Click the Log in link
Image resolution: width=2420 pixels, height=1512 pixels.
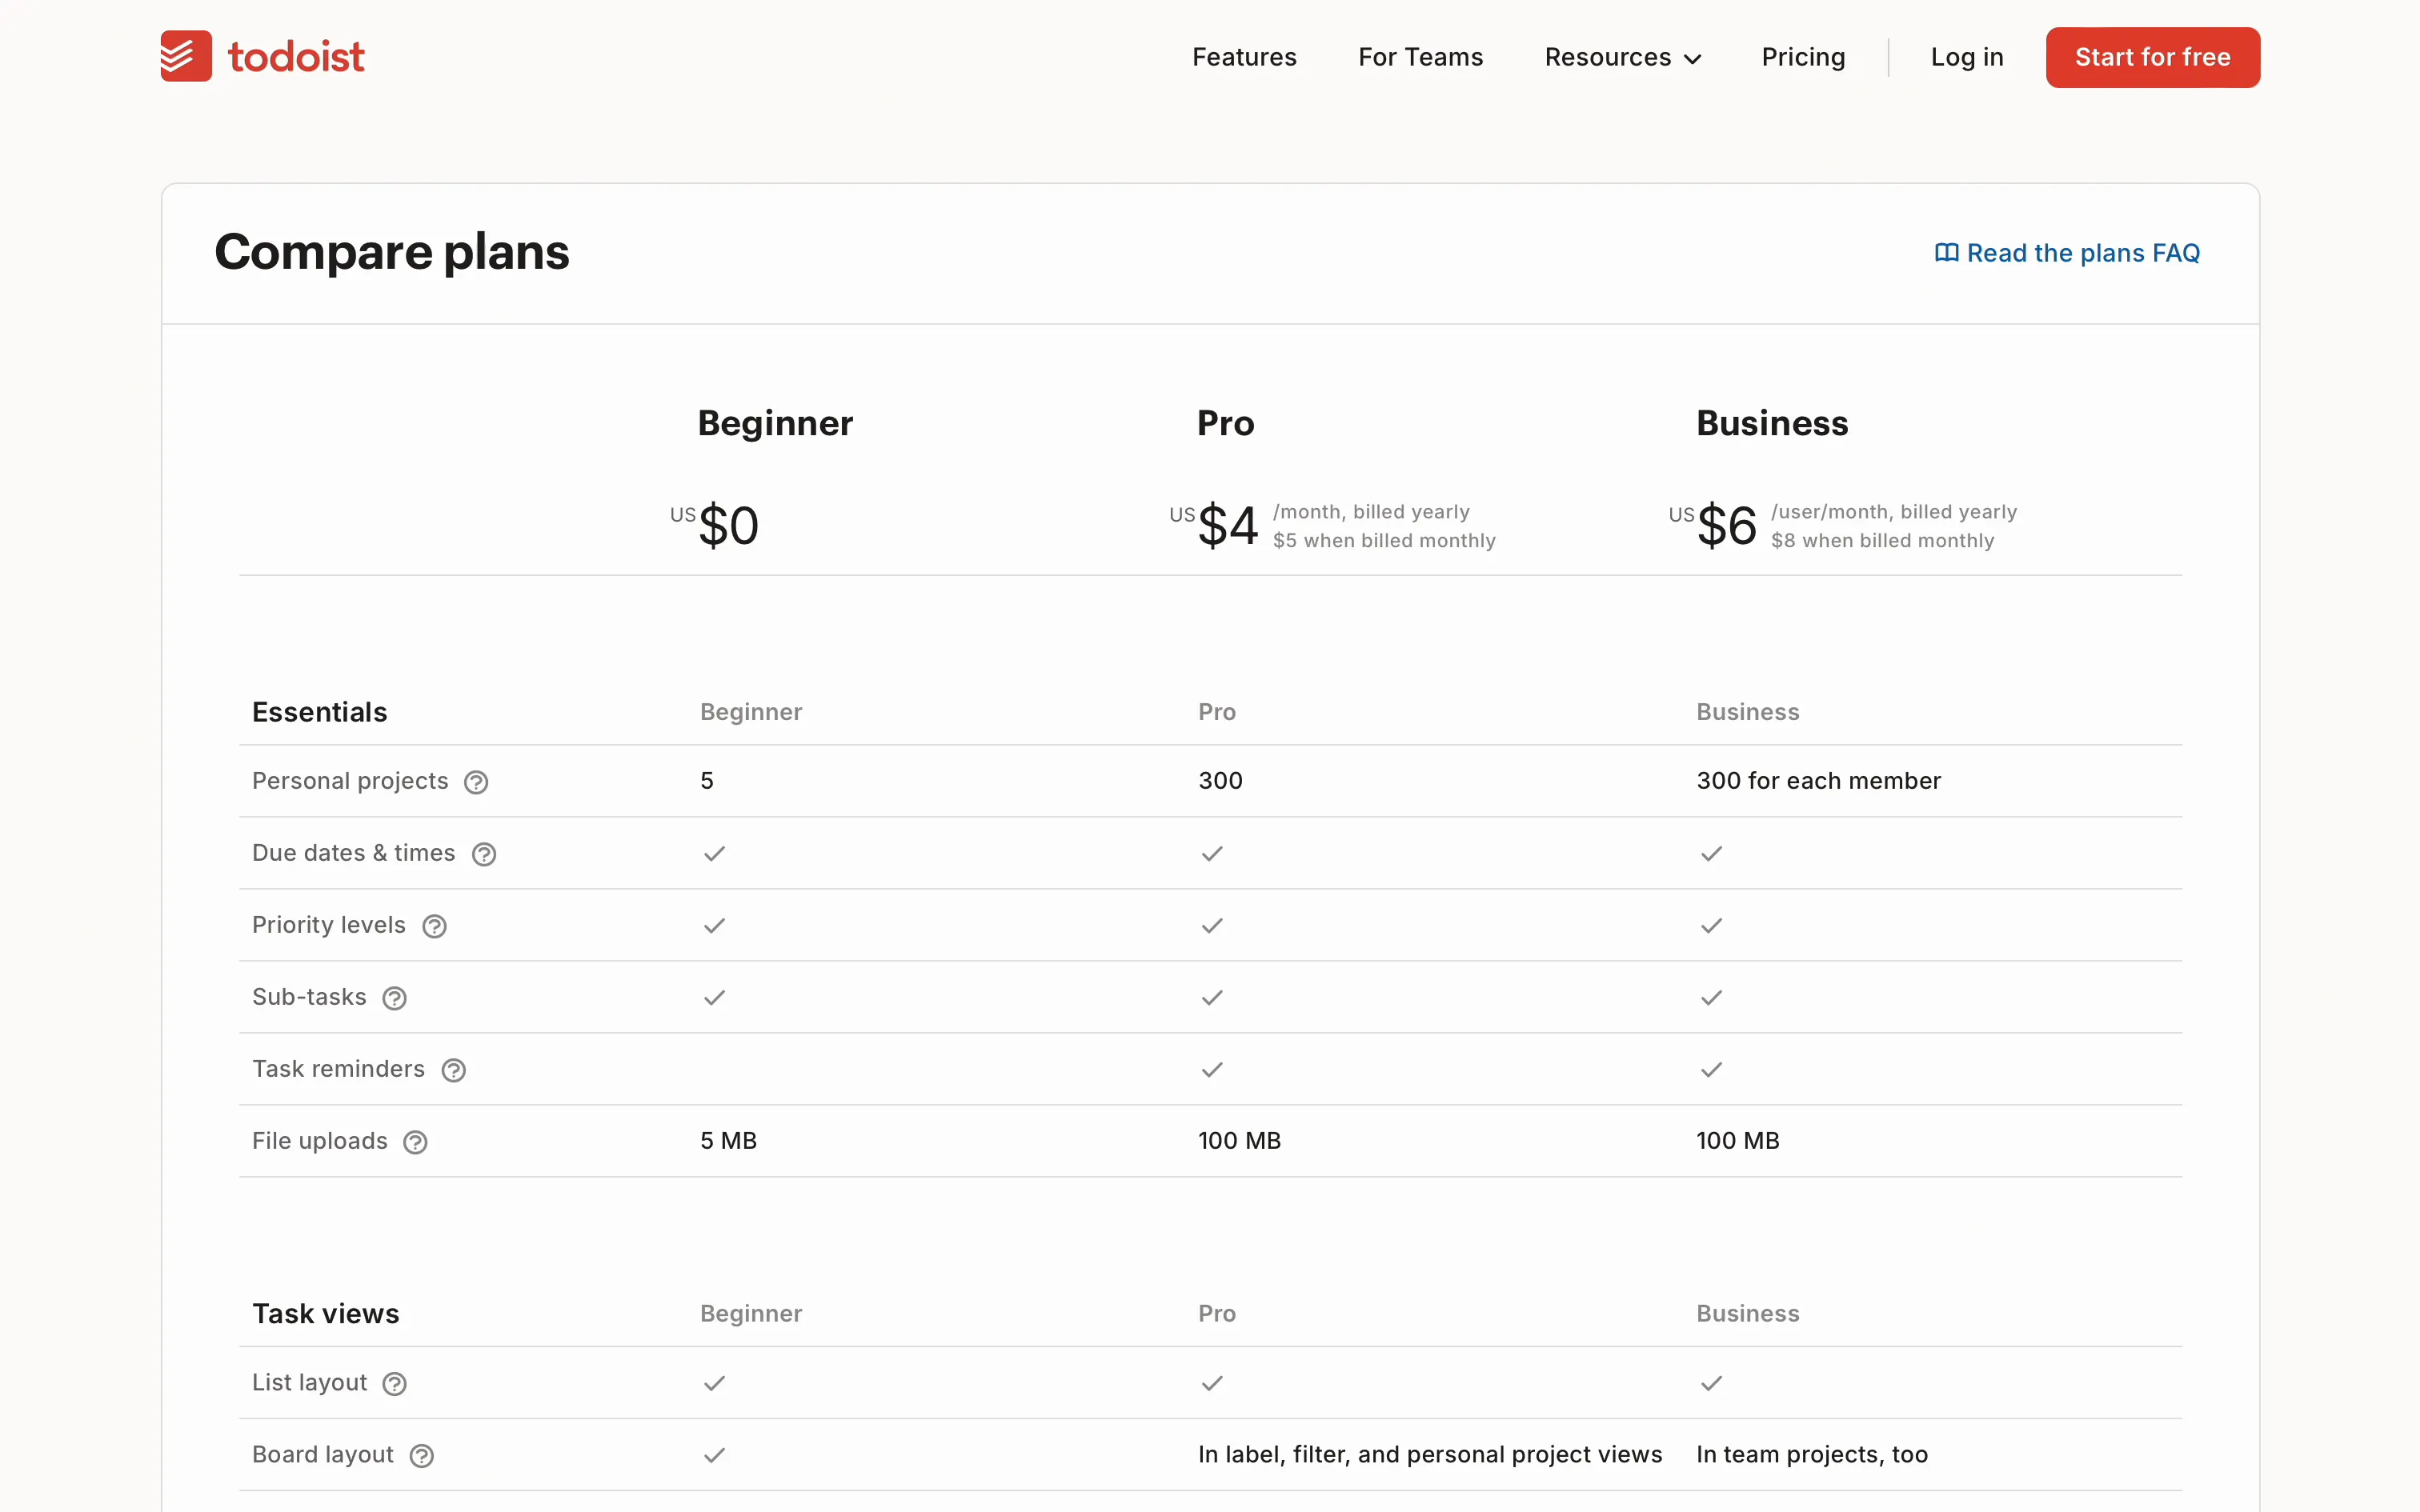click(1966, 57)
